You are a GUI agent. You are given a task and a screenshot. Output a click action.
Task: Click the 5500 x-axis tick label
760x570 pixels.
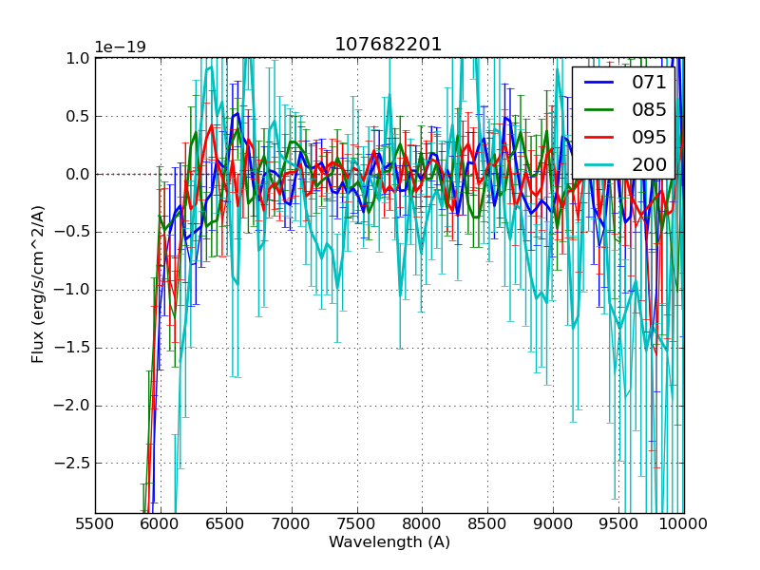tap(95, 522)
